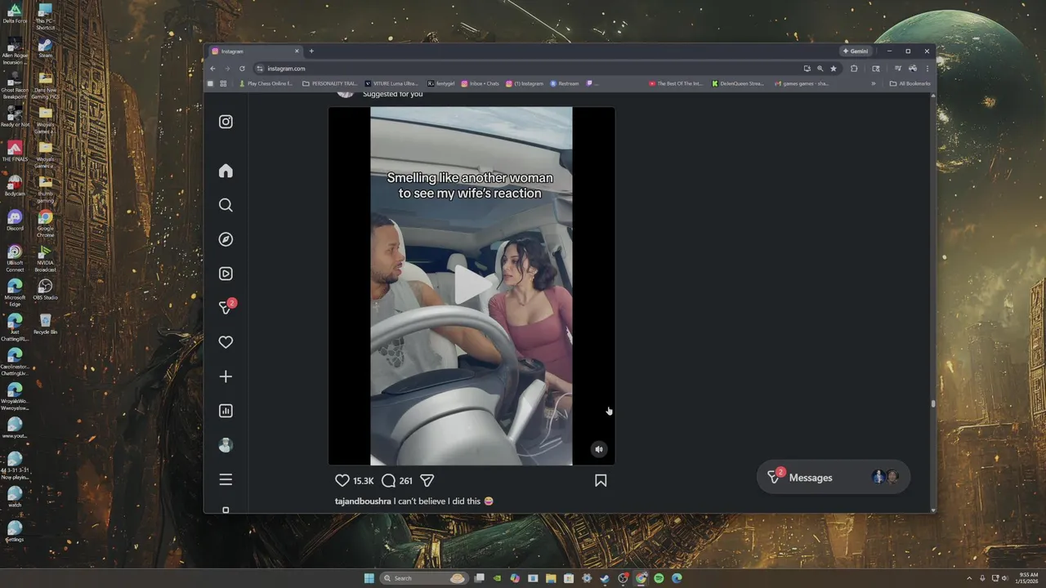Open Reels from the sidebar
This screenshot has width=1046, height=588.
click(226, 274)
